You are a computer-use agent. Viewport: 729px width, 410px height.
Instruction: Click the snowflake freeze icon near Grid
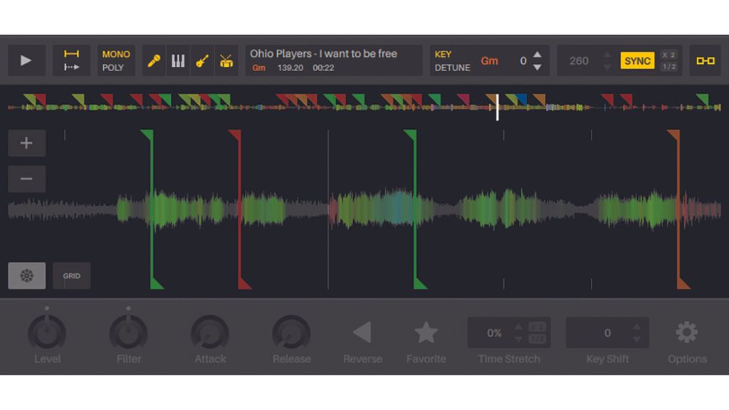click(26, 275)
